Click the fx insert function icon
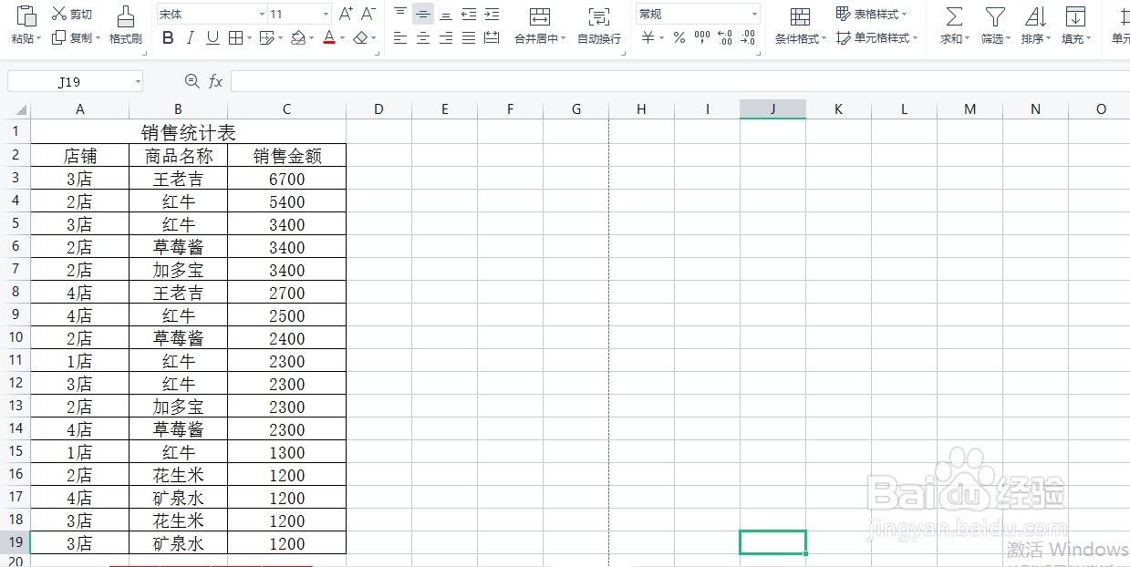The image size is (1130, 567). 216,82
